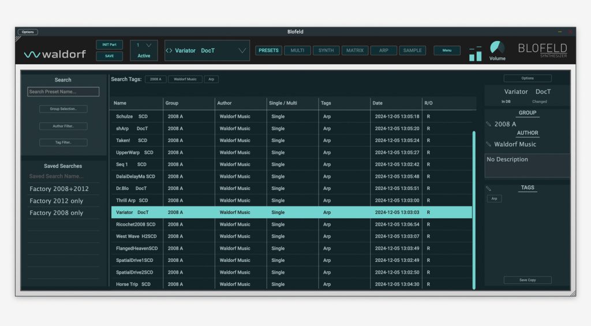Adjust the Volume knob
Screen dimensions: 591x326
(497, 48)
